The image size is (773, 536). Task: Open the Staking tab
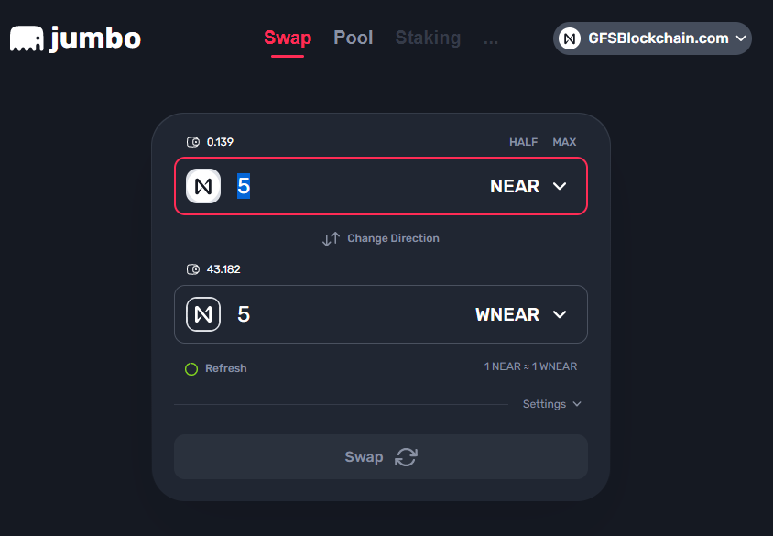click(428, 38)
